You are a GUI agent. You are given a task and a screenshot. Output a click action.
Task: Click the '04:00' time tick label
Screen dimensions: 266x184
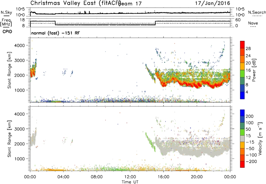pos(63,177)
